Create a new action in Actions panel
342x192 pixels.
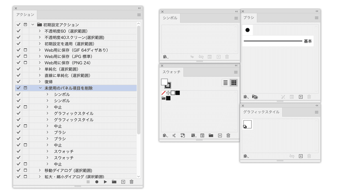pyautogui.click(x=123, y=182)
